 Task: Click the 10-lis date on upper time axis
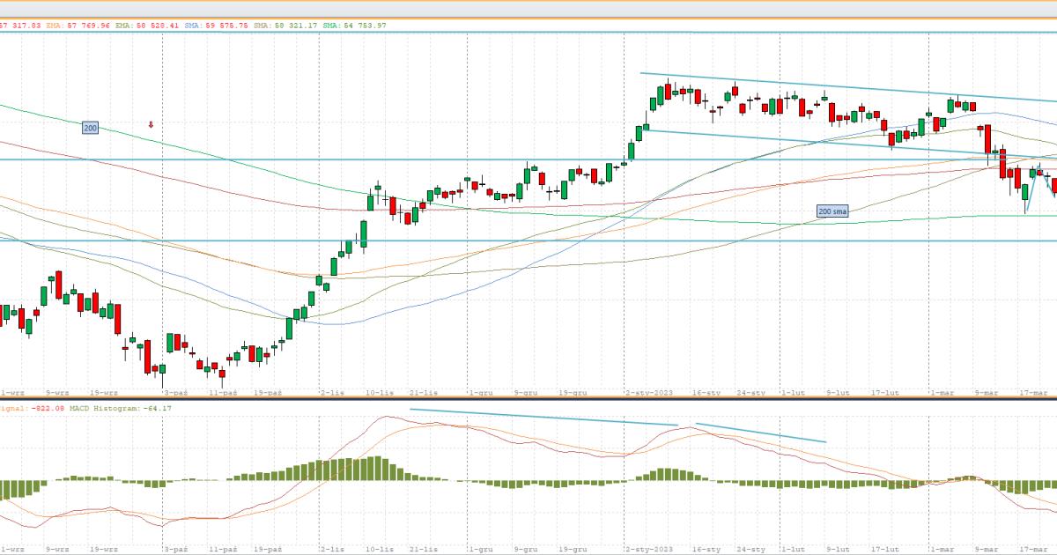pos(379,393)
